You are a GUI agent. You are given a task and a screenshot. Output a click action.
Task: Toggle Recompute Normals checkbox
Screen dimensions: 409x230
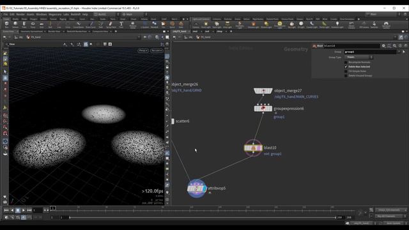[x=346, y=63]
